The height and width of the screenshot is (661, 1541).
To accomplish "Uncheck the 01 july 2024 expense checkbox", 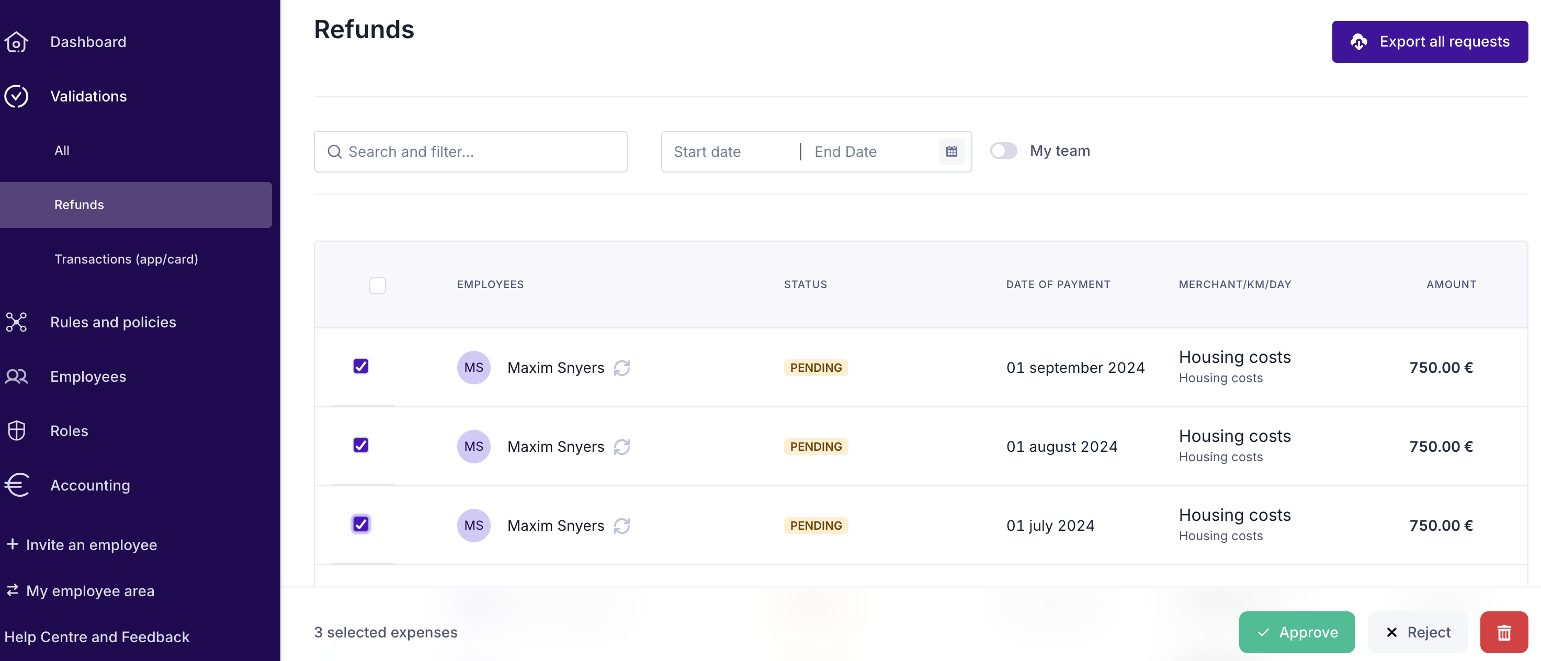I will (361, 524).
